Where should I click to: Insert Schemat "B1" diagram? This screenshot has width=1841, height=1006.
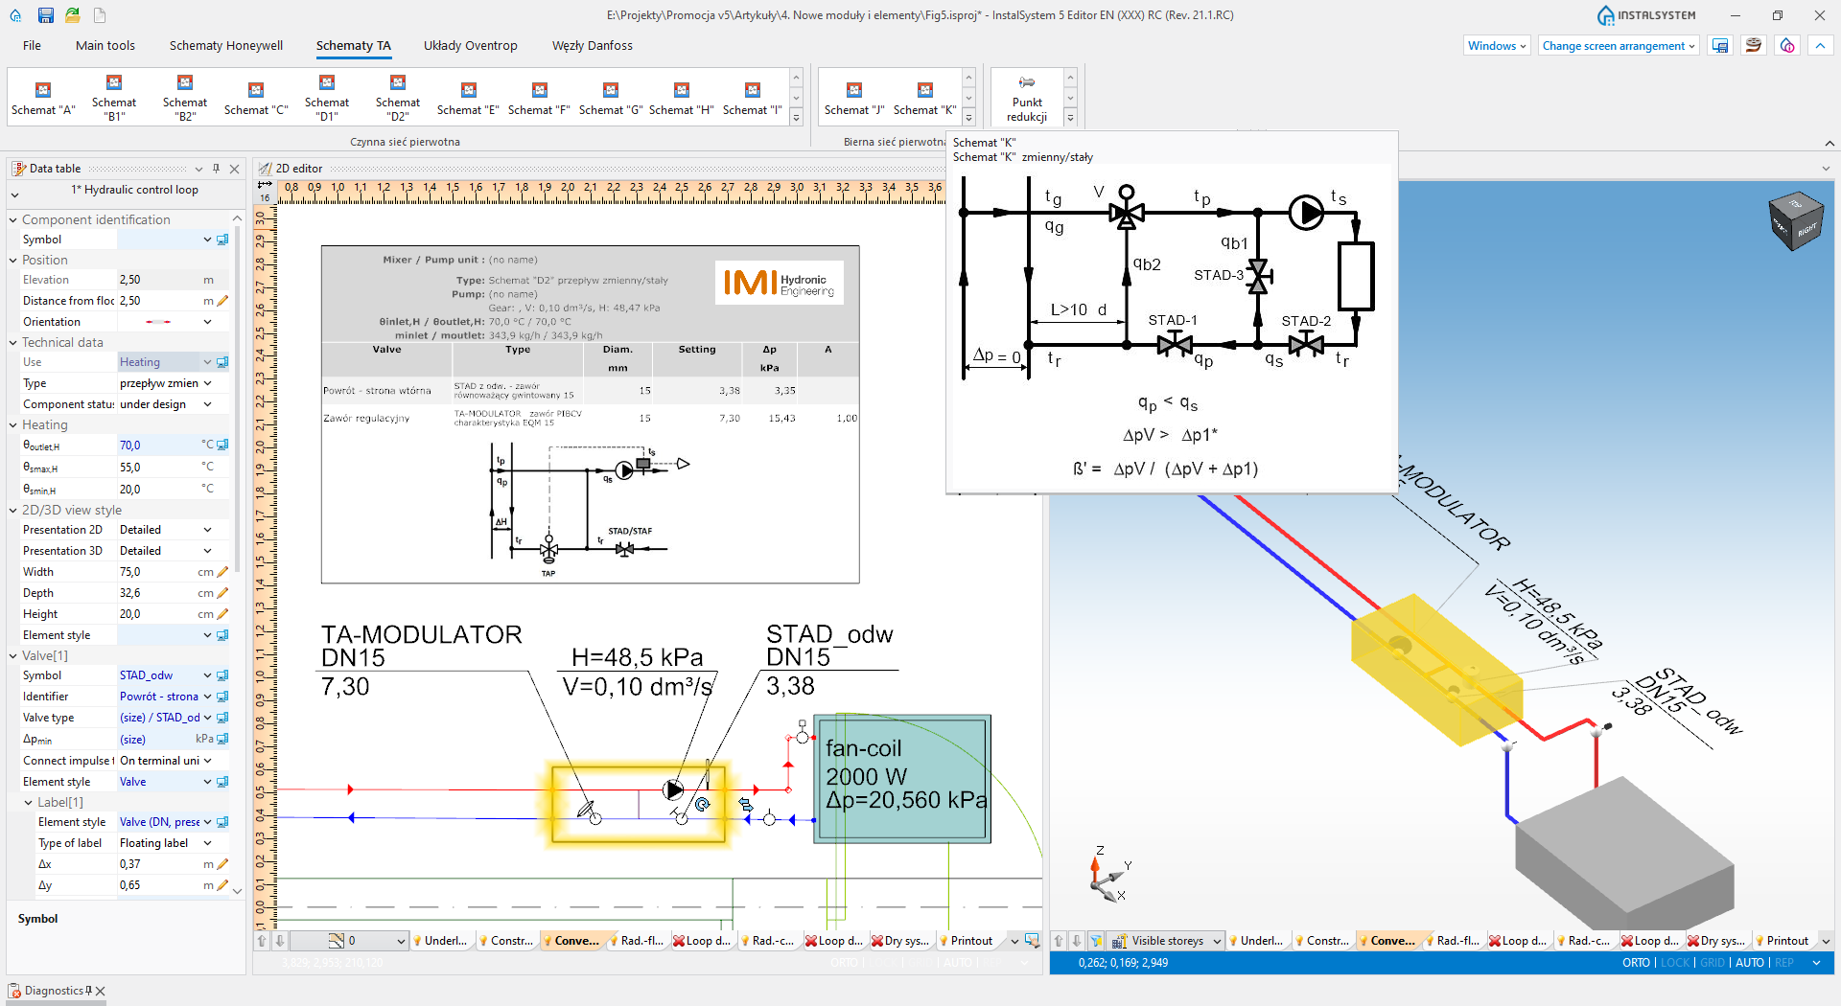point(114,98)
